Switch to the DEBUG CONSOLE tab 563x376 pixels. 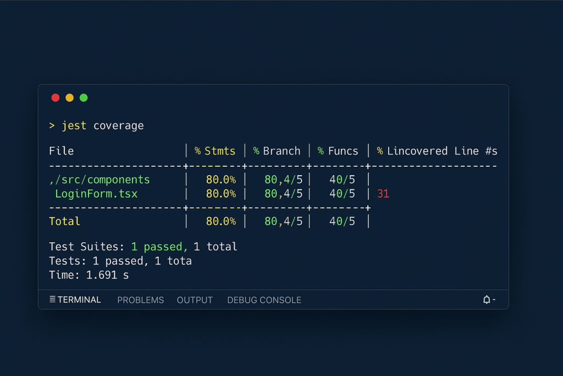264,300
